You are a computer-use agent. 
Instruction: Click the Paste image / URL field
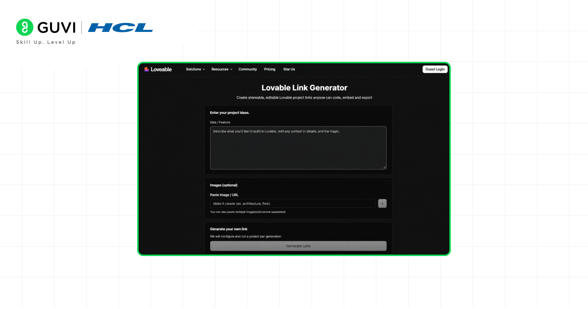tap(293, 203)
